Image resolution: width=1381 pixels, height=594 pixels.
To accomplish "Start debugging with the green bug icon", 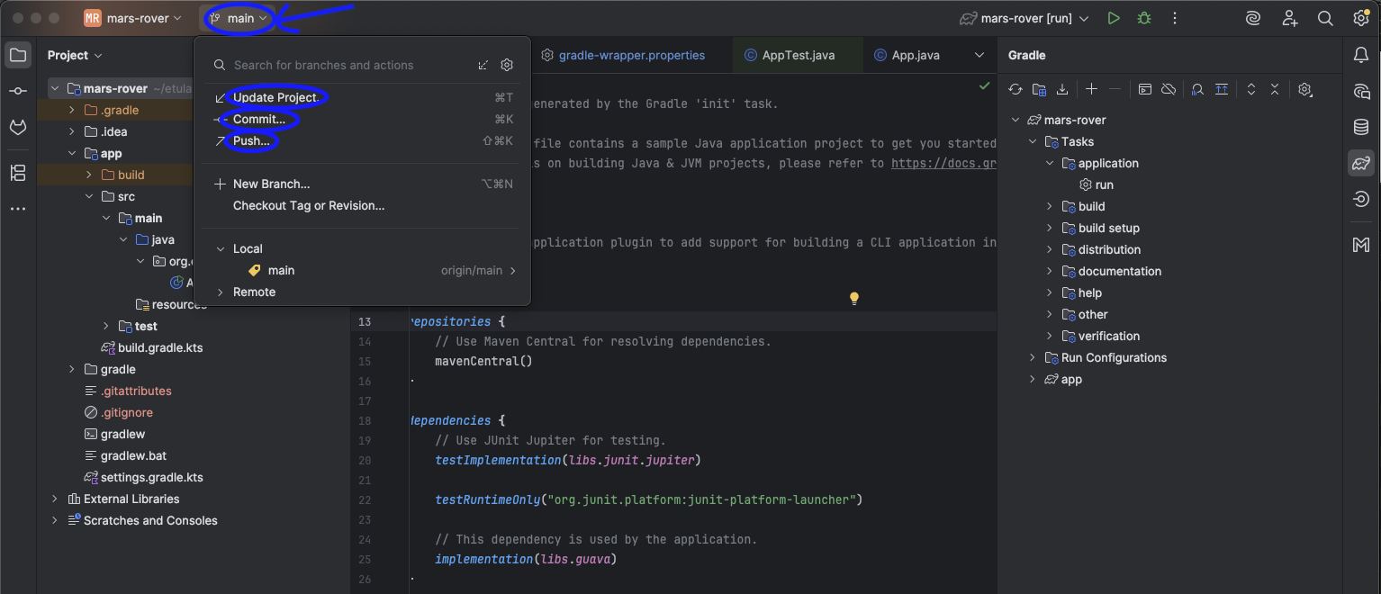I will (x=1143, y=18).
